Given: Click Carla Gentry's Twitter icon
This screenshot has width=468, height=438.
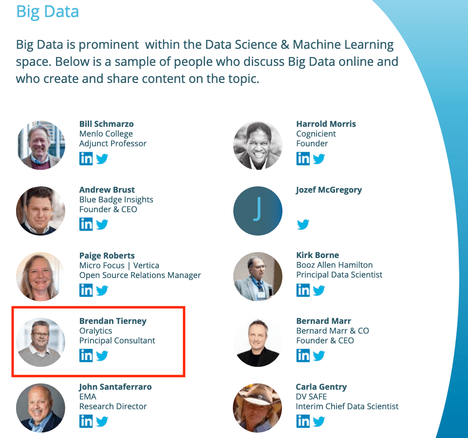Looking at the screenshot, I should (318, 421).
